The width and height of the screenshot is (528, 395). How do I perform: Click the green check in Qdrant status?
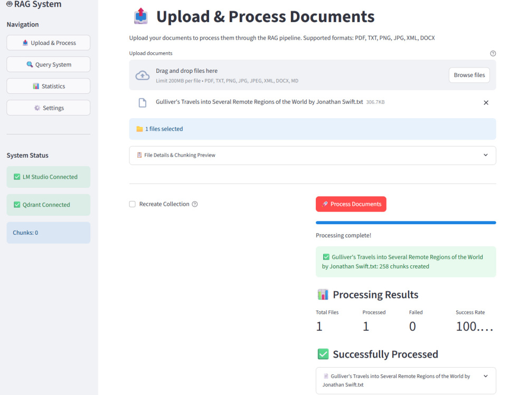pyautogui.click(x=17, y=205)
